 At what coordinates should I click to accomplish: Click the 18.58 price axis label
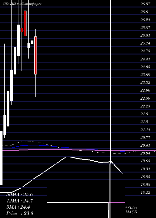145,184
